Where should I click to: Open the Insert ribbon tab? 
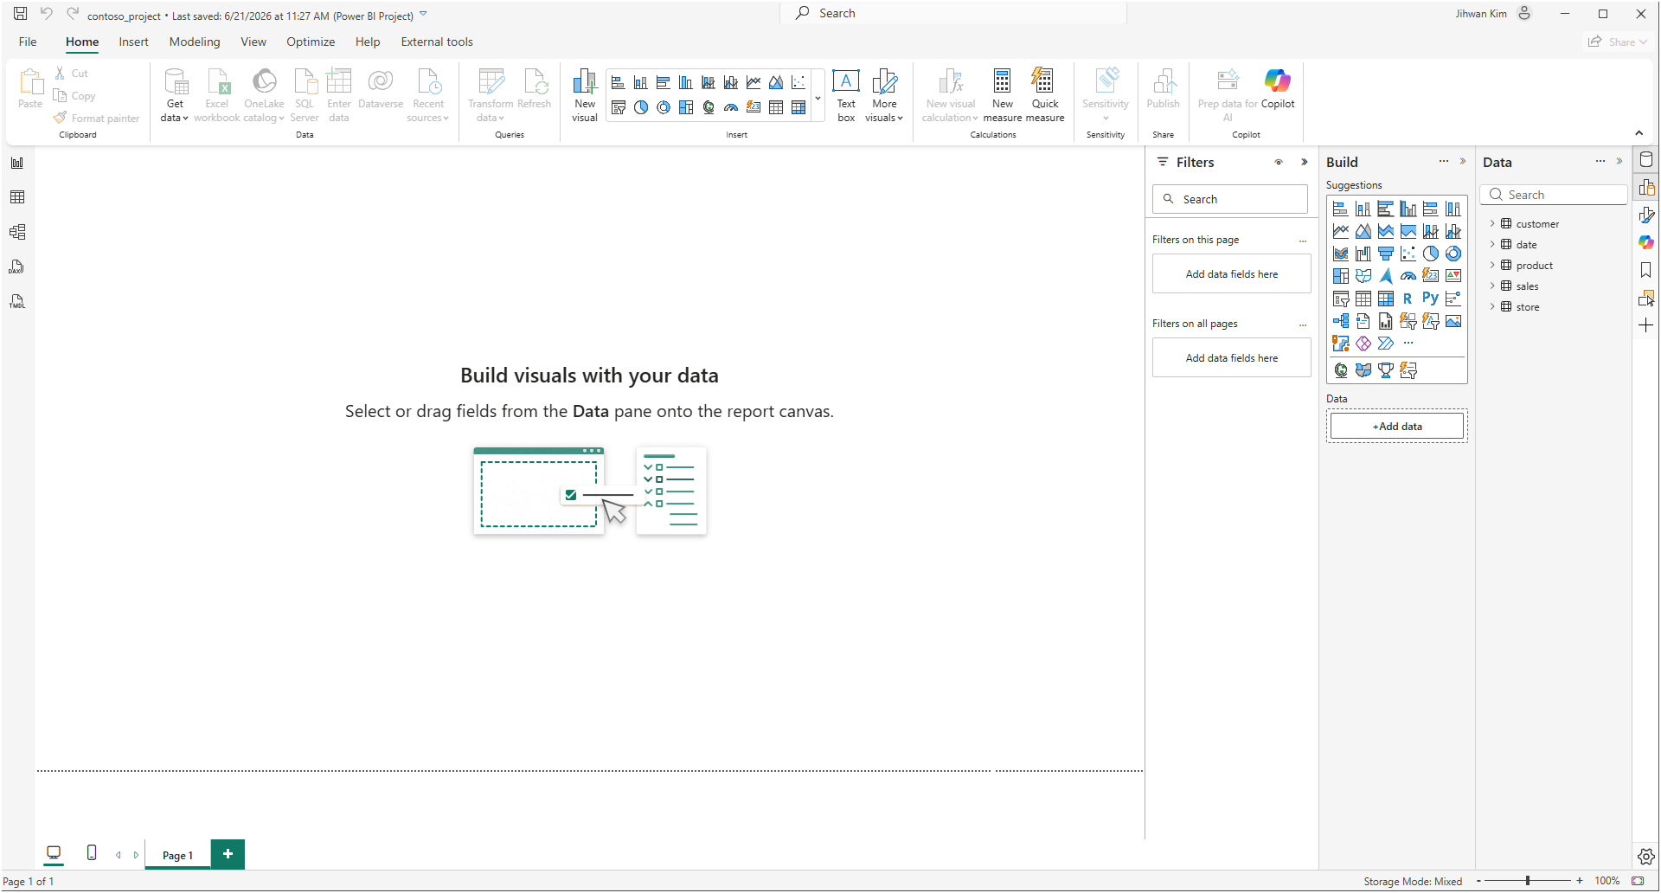coord(134,42)
